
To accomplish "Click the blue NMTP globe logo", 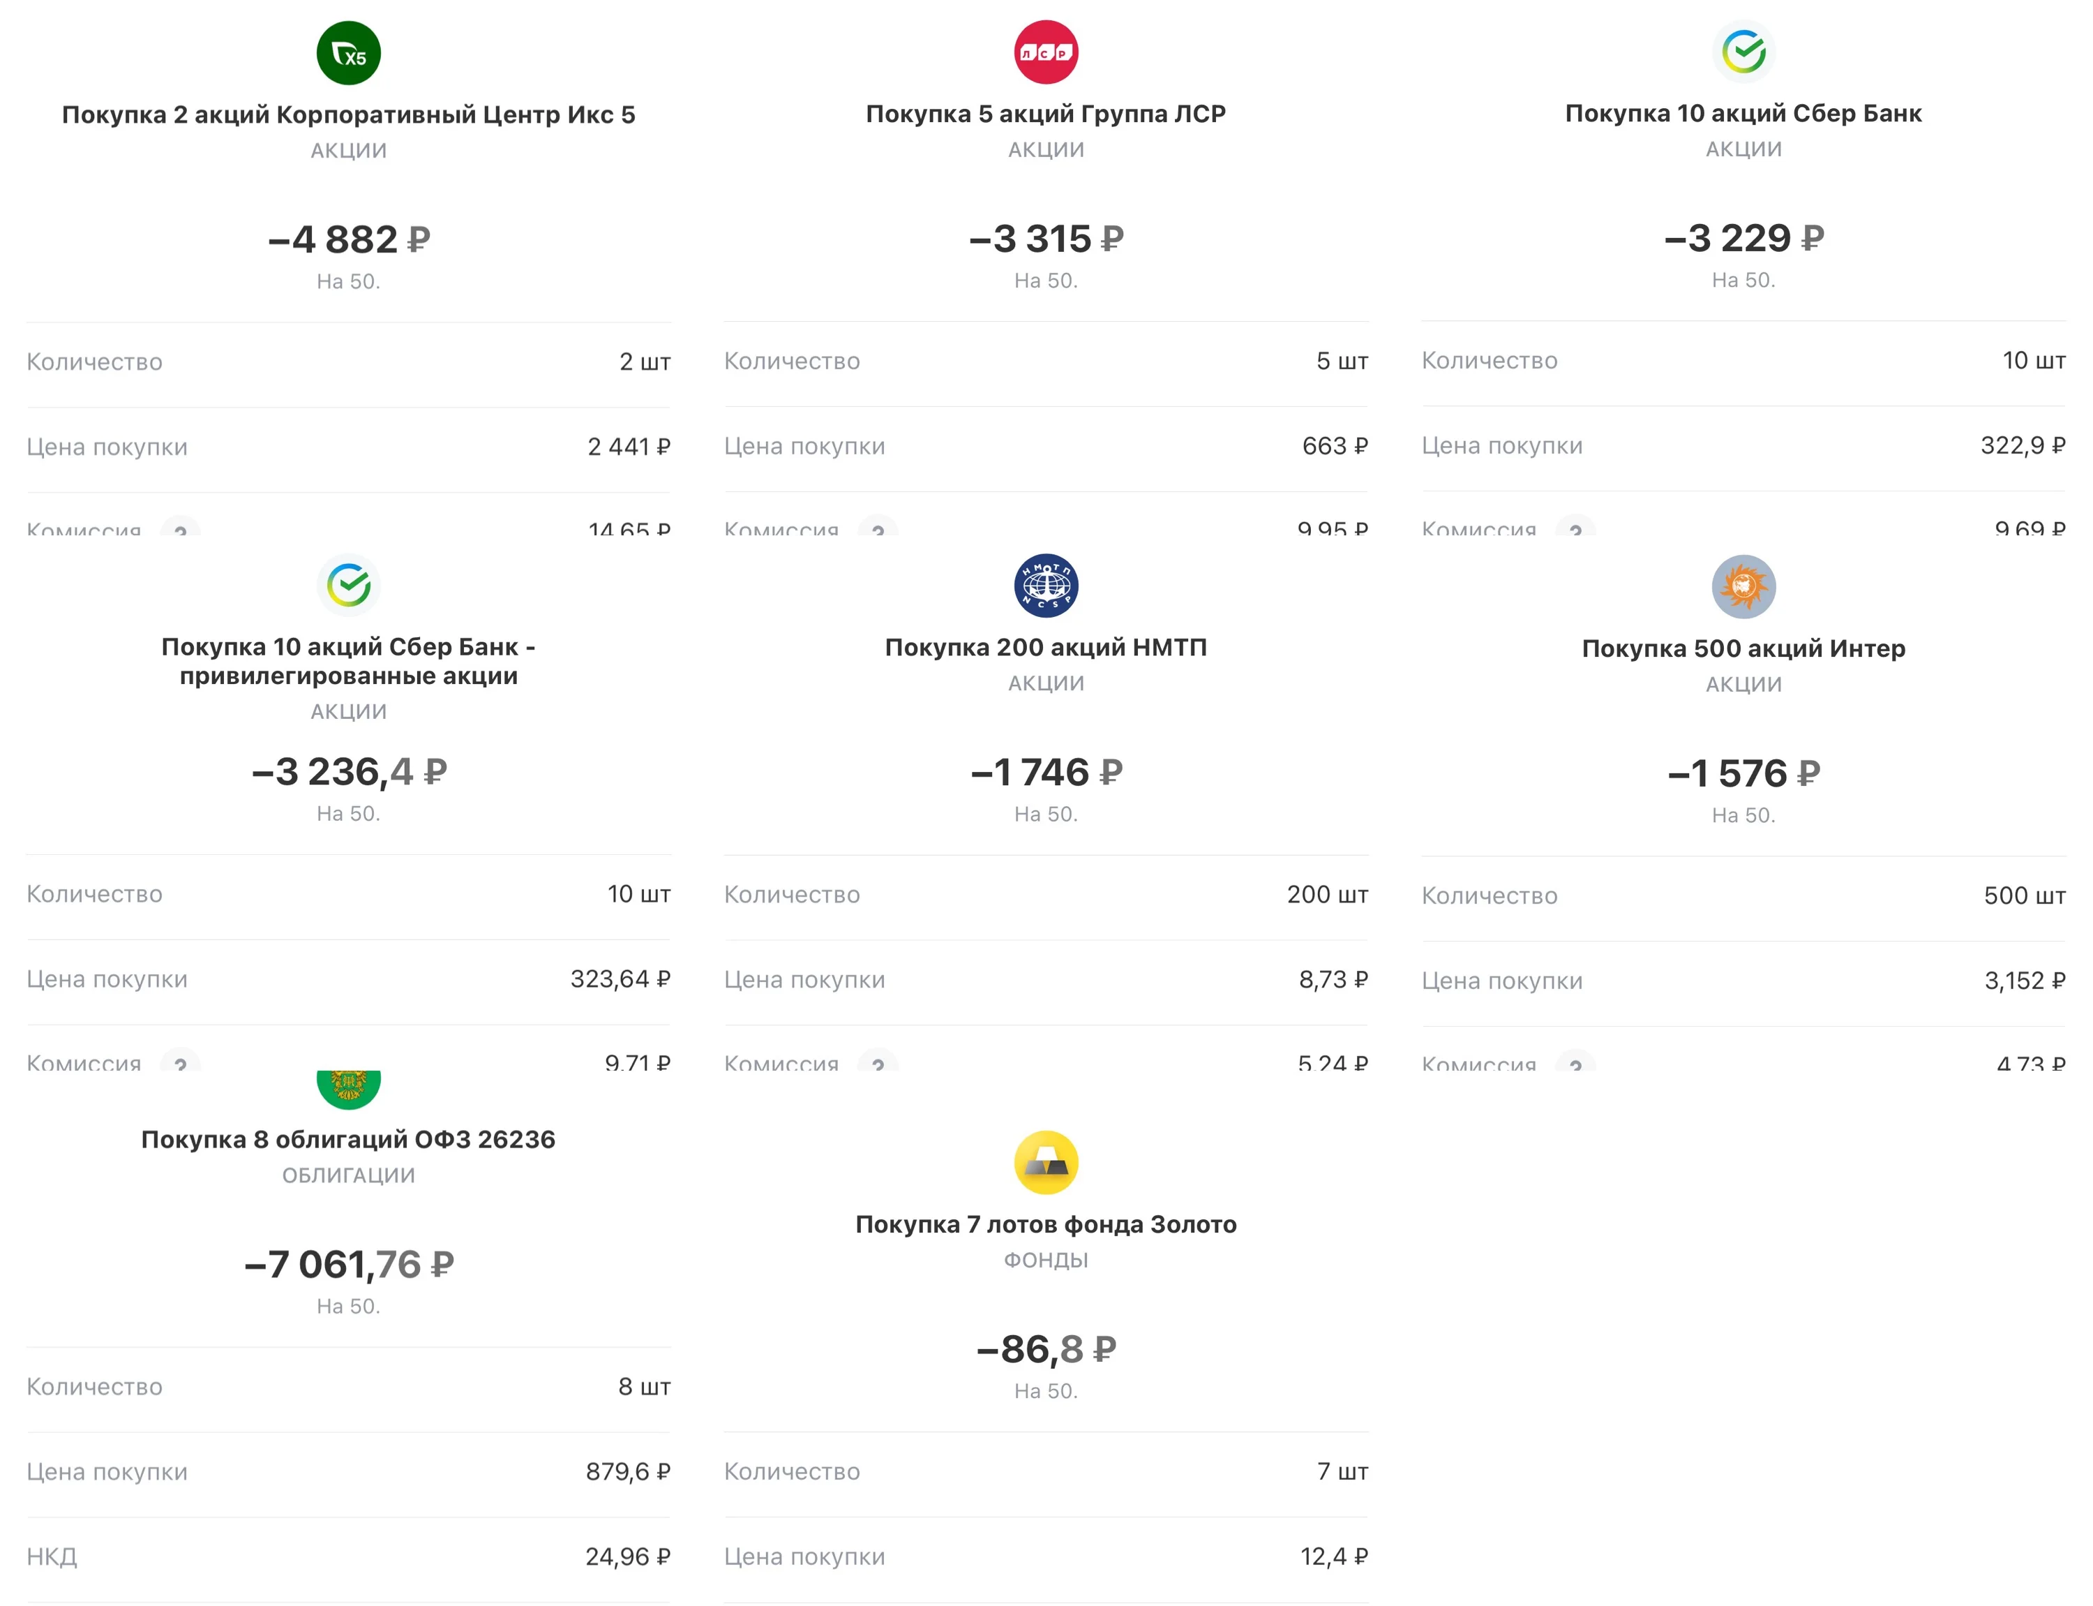I will click(1046, 586).
